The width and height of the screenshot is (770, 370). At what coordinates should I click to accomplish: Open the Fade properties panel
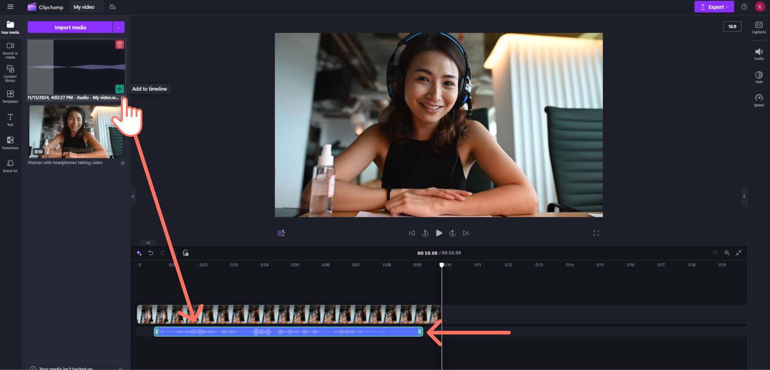tap(759, 77)
